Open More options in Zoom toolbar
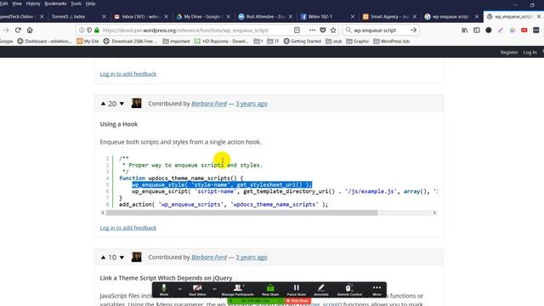This screenshot has height=306, width=544. [x=377, y=290]
